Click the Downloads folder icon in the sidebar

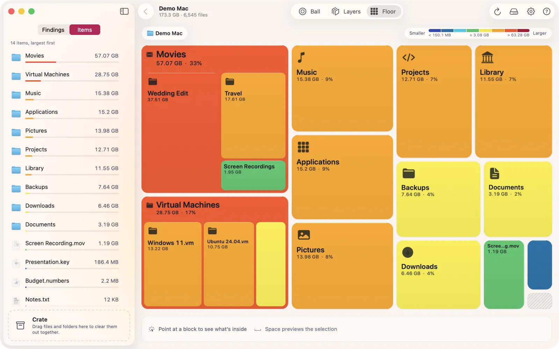coord(16,207)
